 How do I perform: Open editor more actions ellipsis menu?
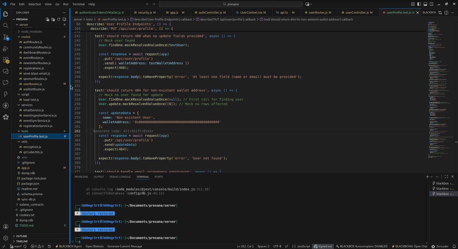452,13
